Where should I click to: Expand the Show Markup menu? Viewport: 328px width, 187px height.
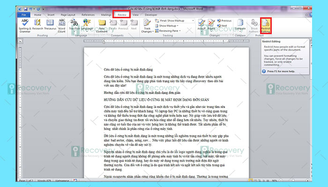click(x=167, y=26)
